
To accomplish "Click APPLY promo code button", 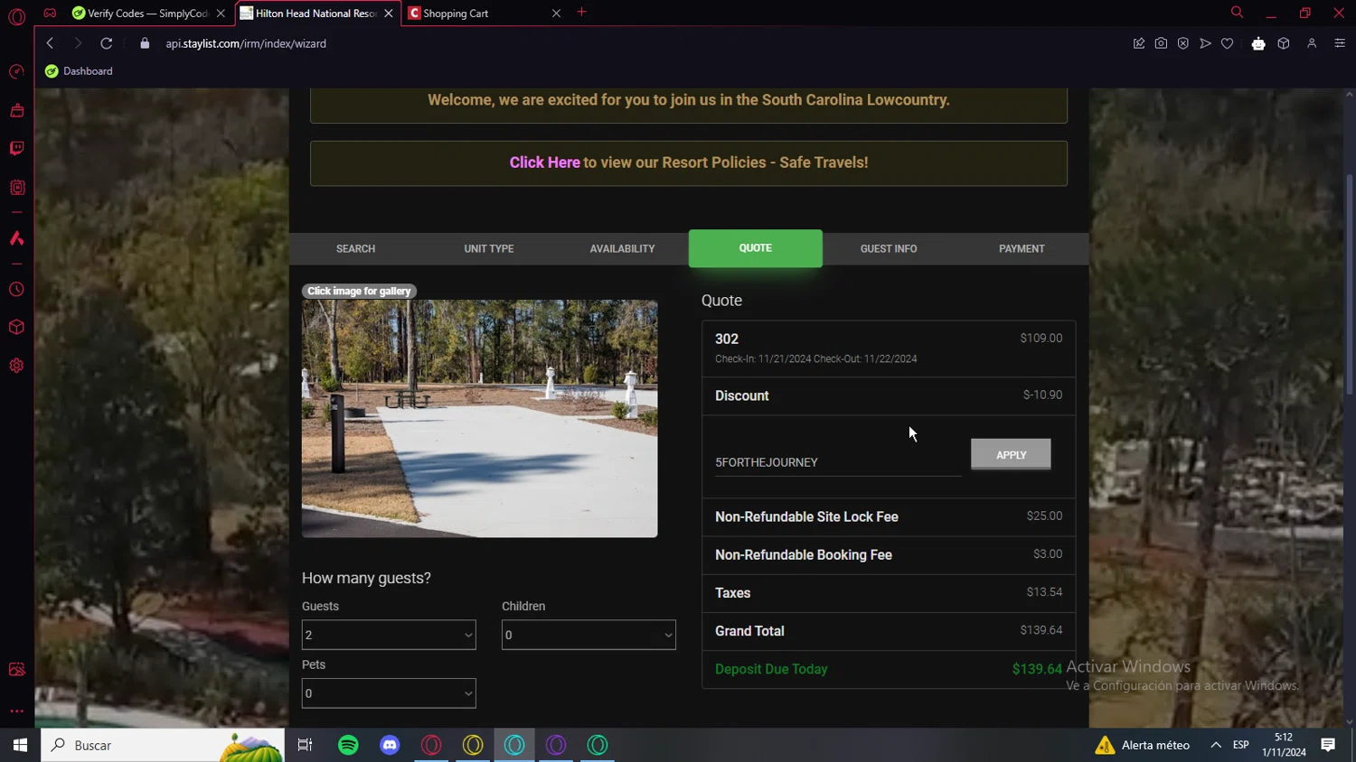I will click(1011, 454).
